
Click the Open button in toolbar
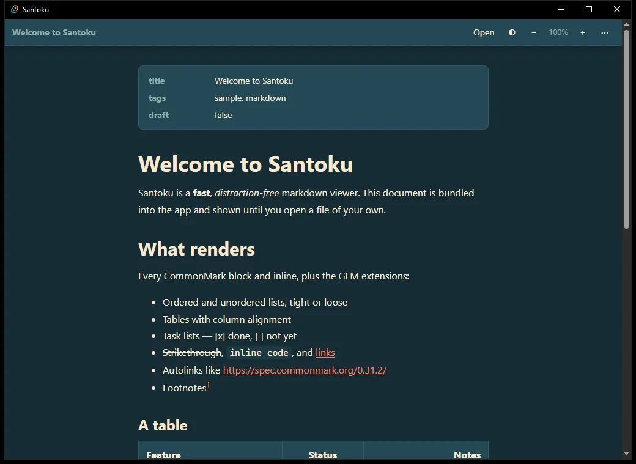(484, 32)
